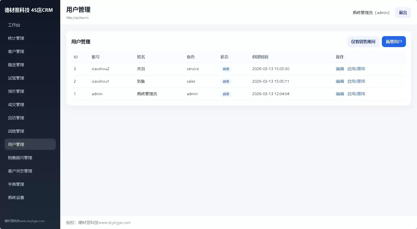Open 客户状态管理 sidebar item
The height and width of the screenshot is (229, 417).
20,171
